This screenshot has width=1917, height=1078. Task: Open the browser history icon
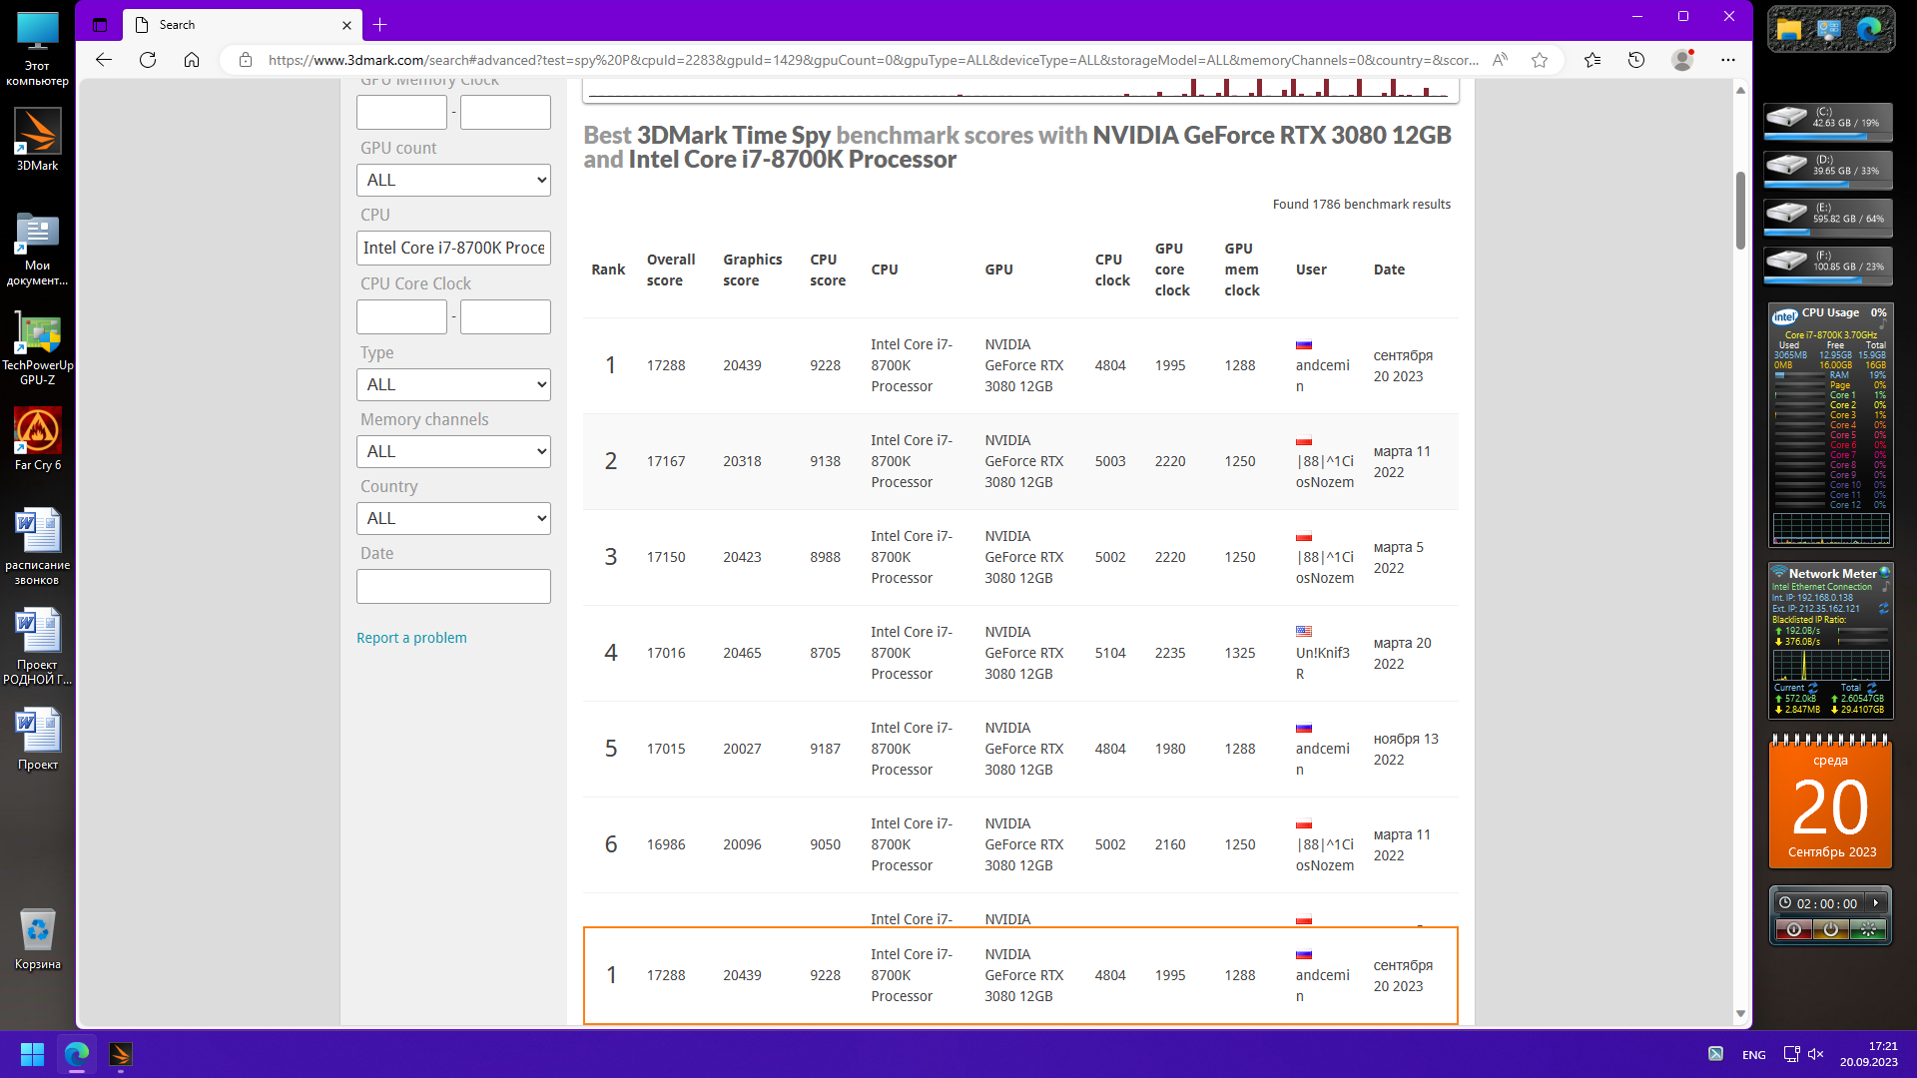[1635, 60]
